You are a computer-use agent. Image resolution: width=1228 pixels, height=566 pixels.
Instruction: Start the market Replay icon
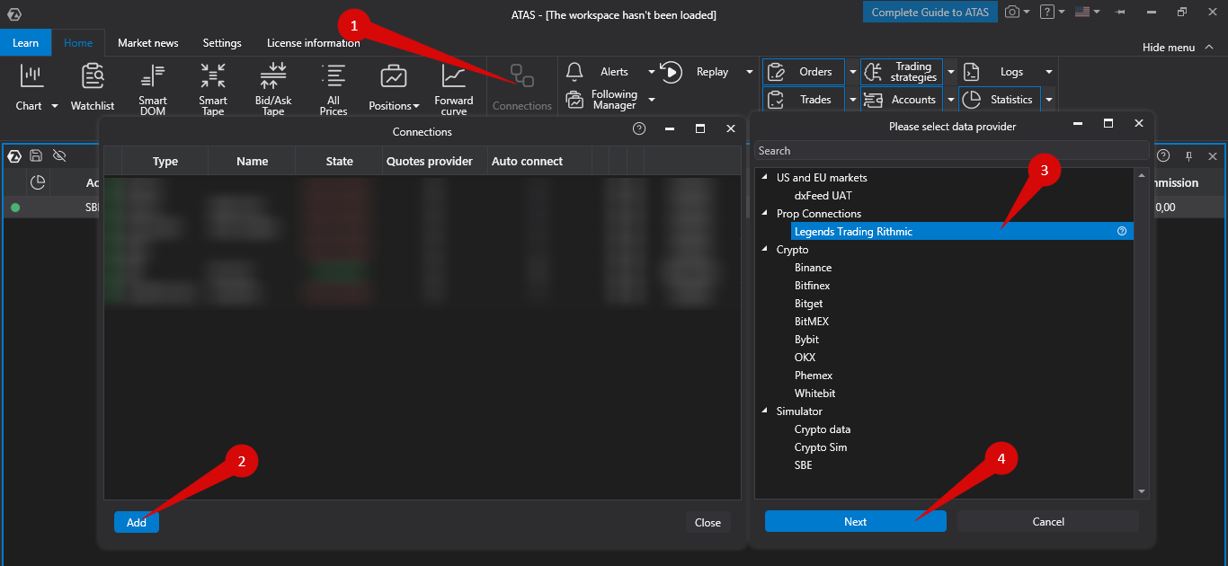[671, 71]
